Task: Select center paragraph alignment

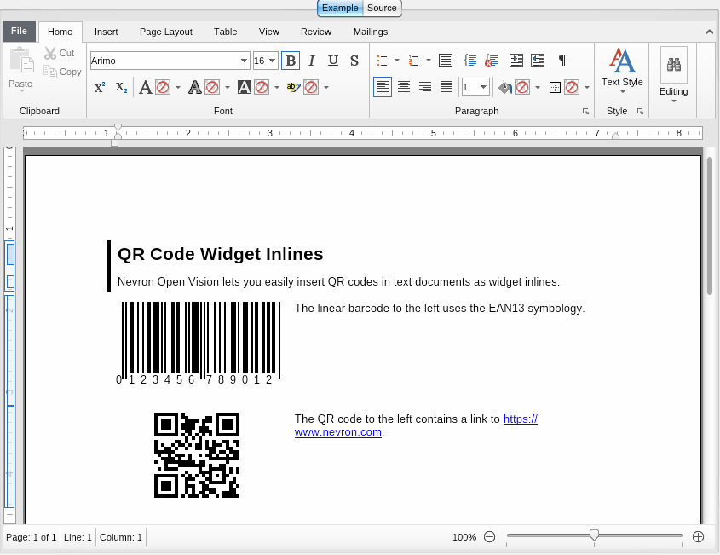Action: coord(404,87)
